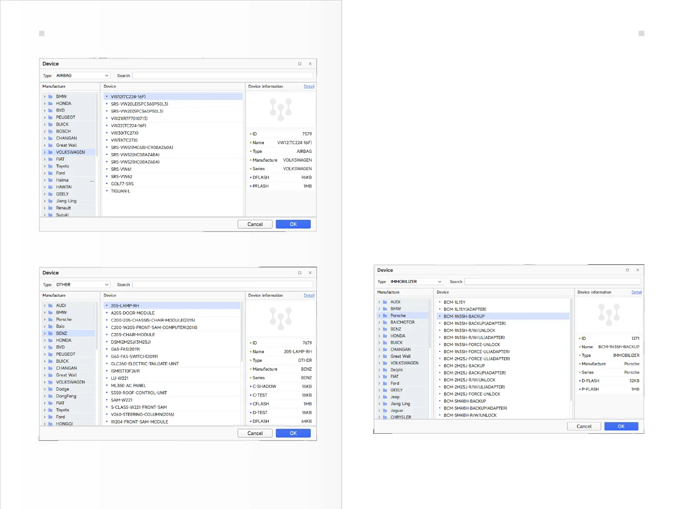Select device TIGUAN-L

(173, 191)
